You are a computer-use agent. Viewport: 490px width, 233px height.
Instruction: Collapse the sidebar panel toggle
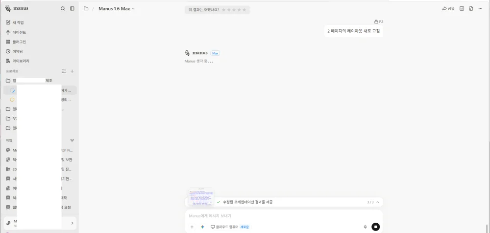pyautogui.click(x=72, y=9)
